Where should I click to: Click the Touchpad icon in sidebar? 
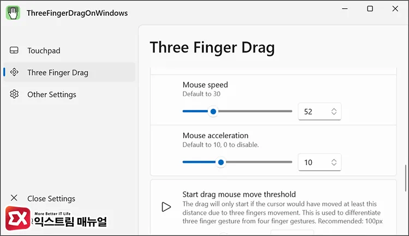(14, 50)
